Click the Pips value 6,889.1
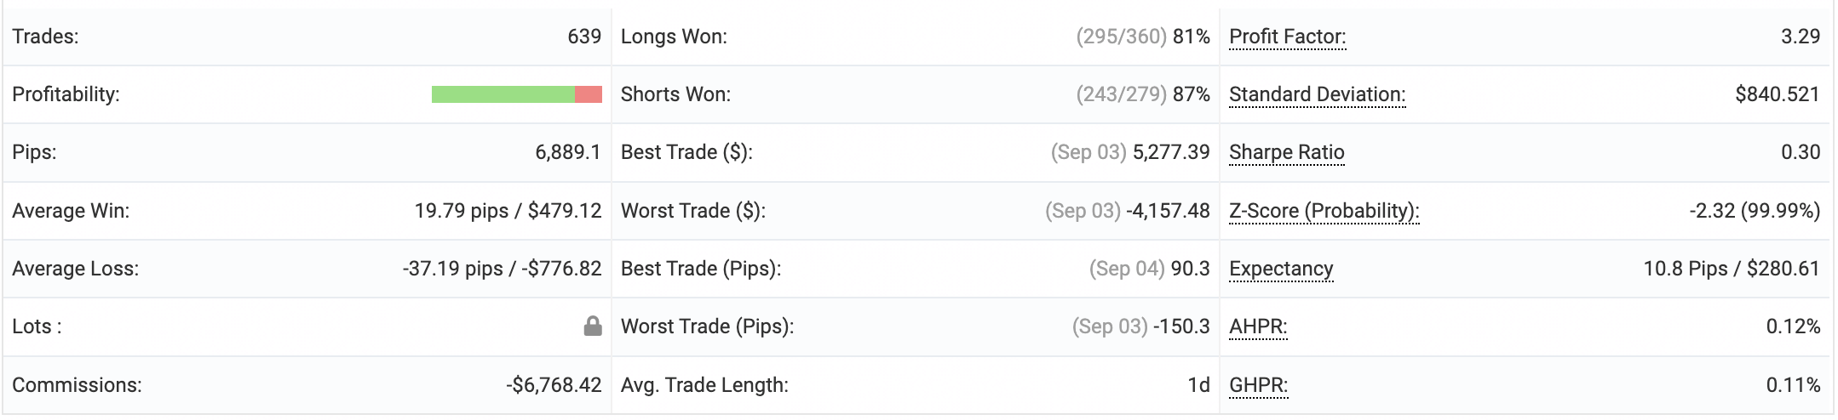This screenshot has width=1838, height=420. [567, 152]
